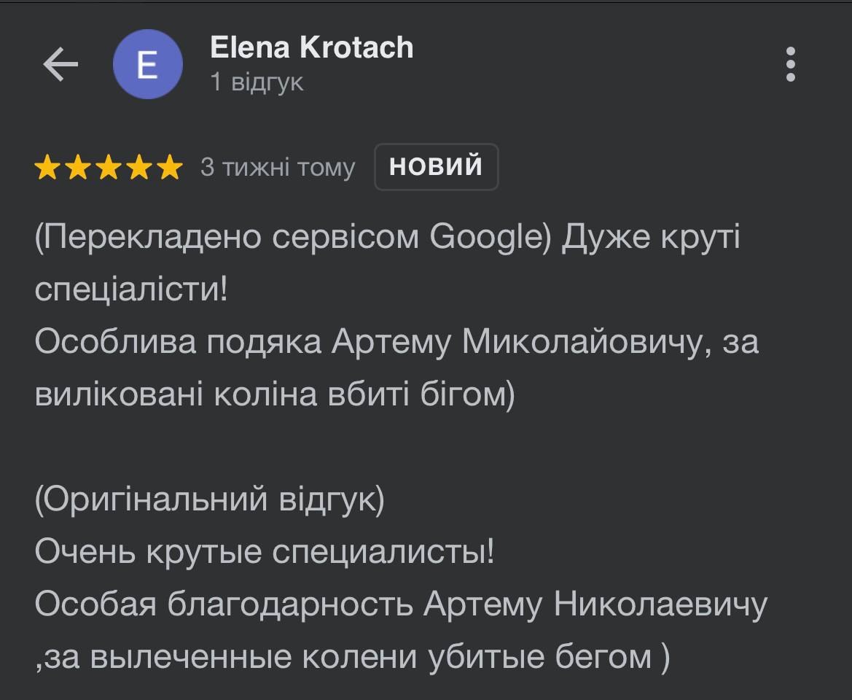Open the purple "E" profile avatar
The width and height of the screenshot is (852, 700).
[x=147, y=65]
